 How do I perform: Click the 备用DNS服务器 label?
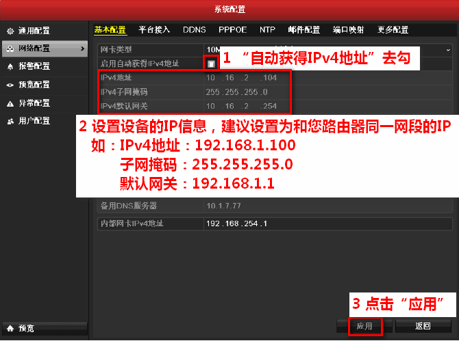coord(129,206)
